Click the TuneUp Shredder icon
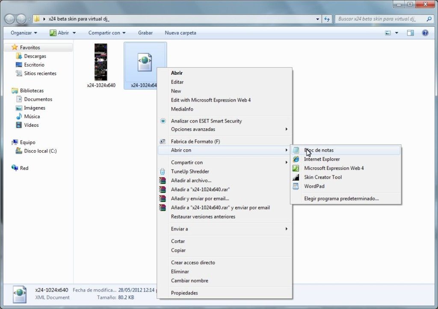438x309 pixels. [x=163, y=171]
